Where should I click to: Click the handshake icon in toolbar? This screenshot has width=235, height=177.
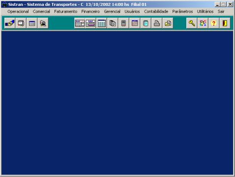click(10, 23)
